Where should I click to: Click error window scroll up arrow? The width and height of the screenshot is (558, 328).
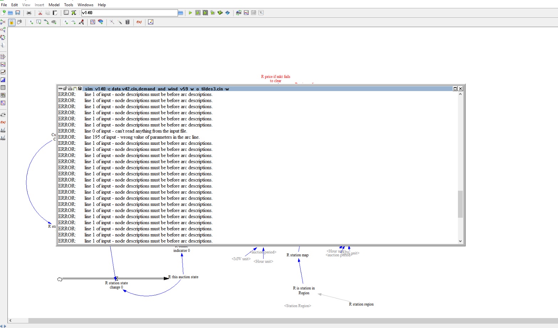[460, 94]
